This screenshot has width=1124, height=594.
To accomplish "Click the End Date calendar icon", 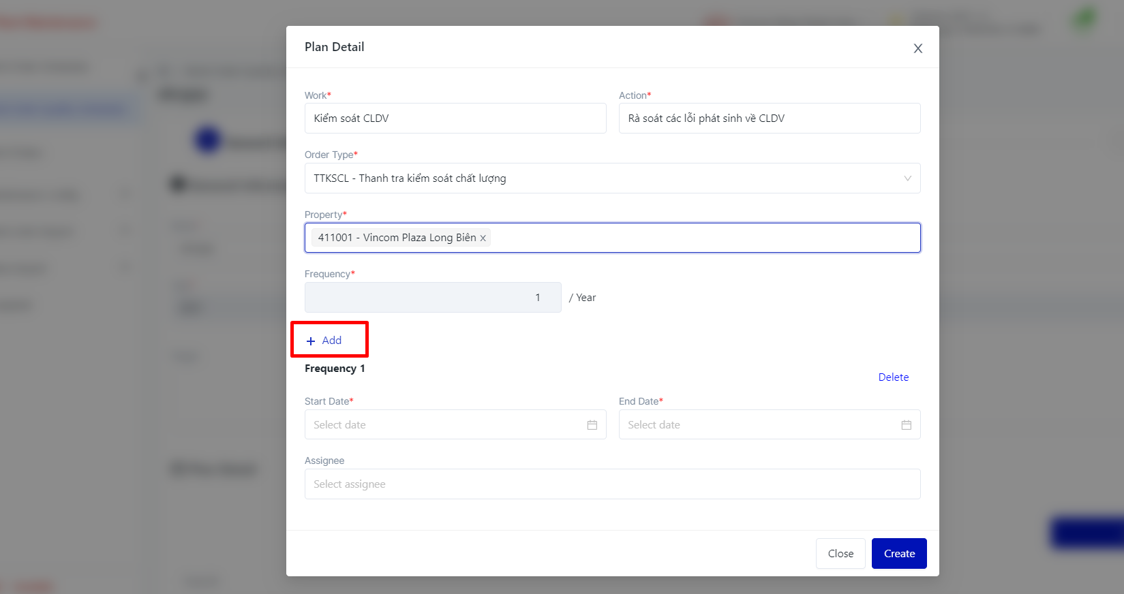I will [x=906, y=425].
